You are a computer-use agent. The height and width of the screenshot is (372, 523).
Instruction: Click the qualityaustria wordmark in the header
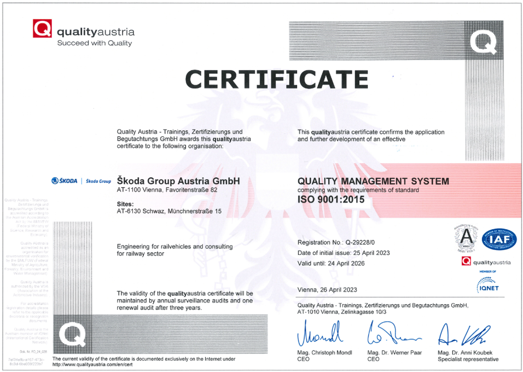tap(96, 32)
